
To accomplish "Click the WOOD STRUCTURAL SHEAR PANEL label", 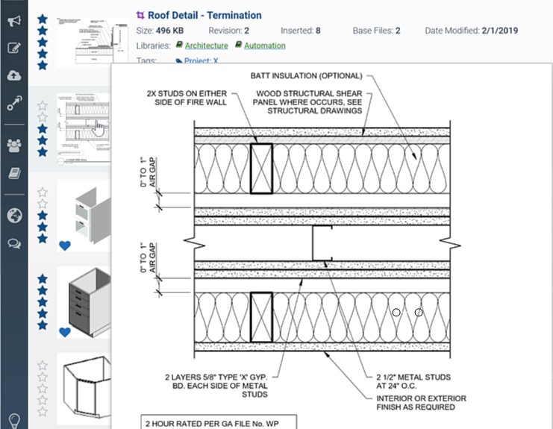I will [307, 102].
